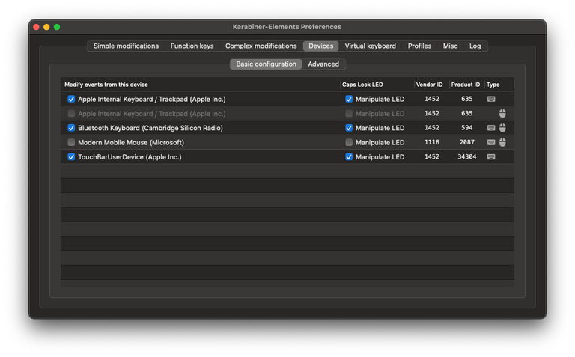The width and height of the screenshot is (575, 357).
Task: Click 'Modify events from this device' column header
Action: (200, 85)
